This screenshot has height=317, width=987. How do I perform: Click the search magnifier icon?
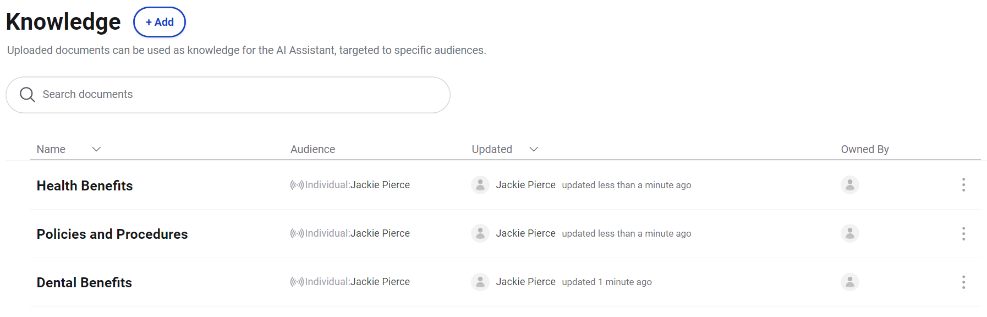(x=27, y=95)
